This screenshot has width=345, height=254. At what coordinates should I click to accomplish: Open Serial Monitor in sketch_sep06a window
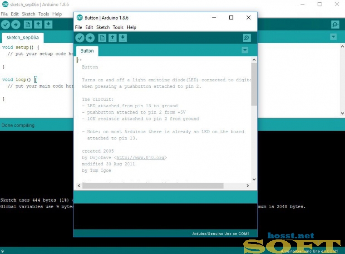click(335, 25)
